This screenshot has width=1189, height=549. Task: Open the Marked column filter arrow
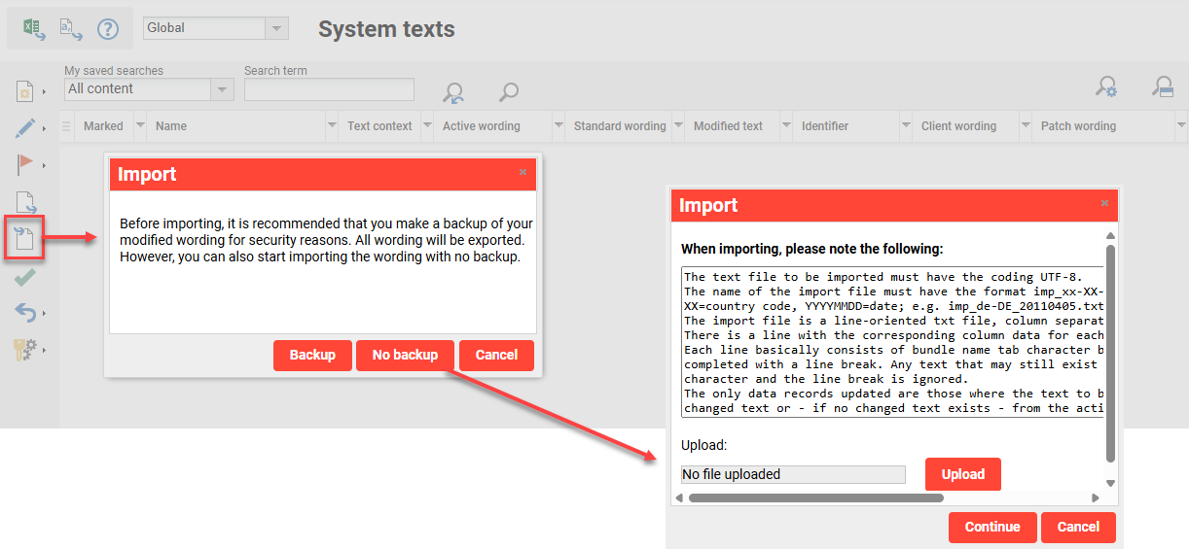pyautogui.click(x=140, y=125)
